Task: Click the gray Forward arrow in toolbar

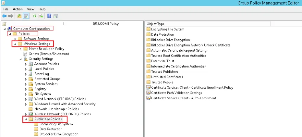Action: coord(11,16)
